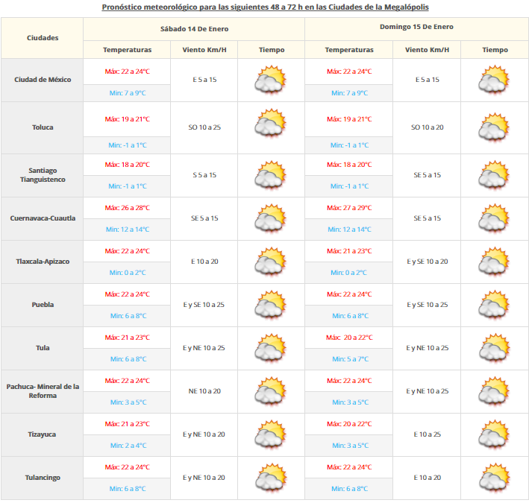The image size is (529, 503).
Task: Select Tlaxcala Sunday 'Máx: 21 a 23°C'
Action: [349, 251]
